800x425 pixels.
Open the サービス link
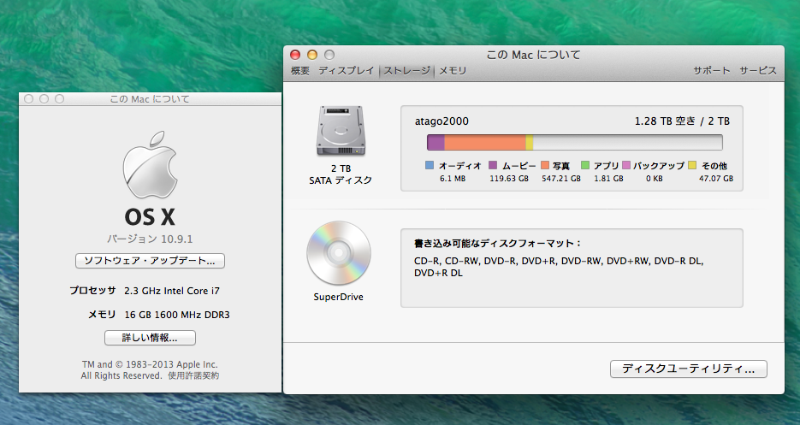757,71
